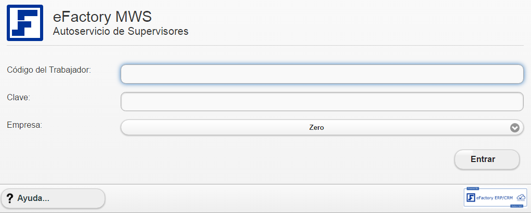Click the Powered By tag on the badge
The height and width of the screenshot is (213, 531).
(472, 189)
